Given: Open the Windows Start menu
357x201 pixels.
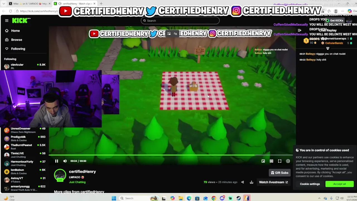Looking at the screenshot, I should (x=114, y=198).
